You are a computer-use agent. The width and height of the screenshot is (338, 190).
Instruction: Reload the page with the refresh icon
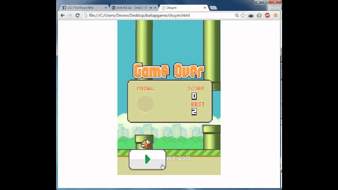pos(77,15)
